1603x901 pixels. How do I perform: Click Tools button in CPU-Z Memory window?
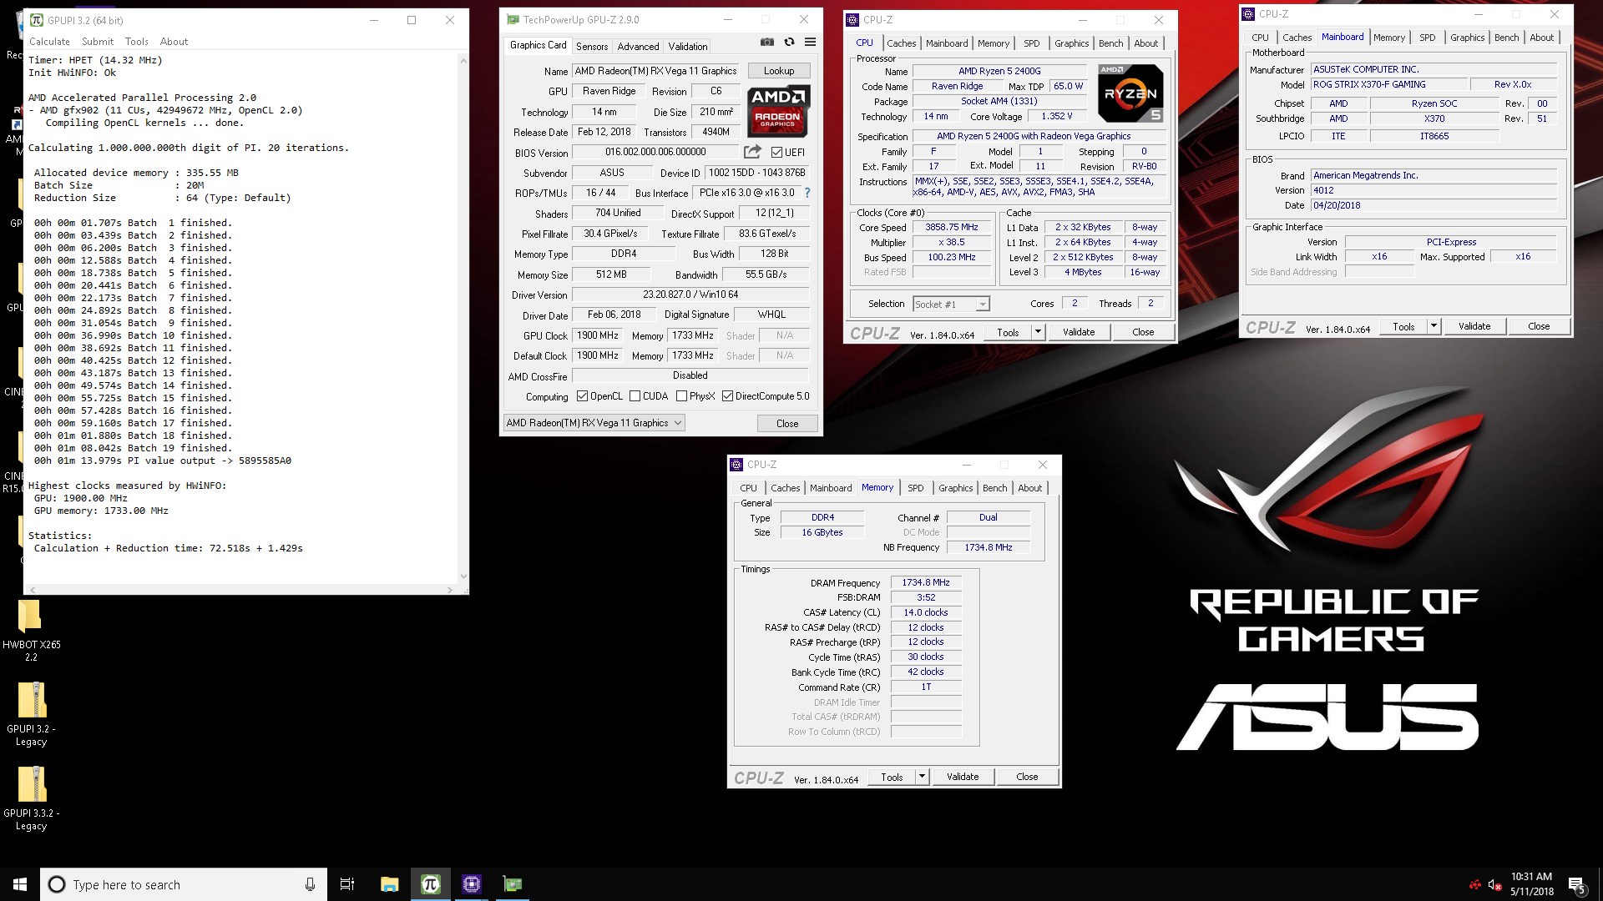tap(892, 777)
